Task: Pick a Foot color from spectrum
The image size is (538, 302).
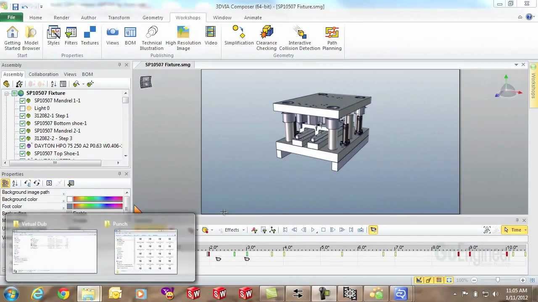Action: point(98,206)
